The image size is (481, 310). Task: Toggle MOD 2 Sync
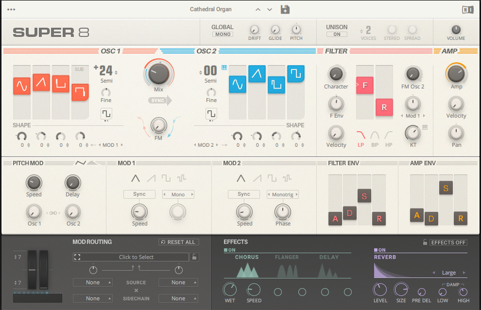point(244,194)
